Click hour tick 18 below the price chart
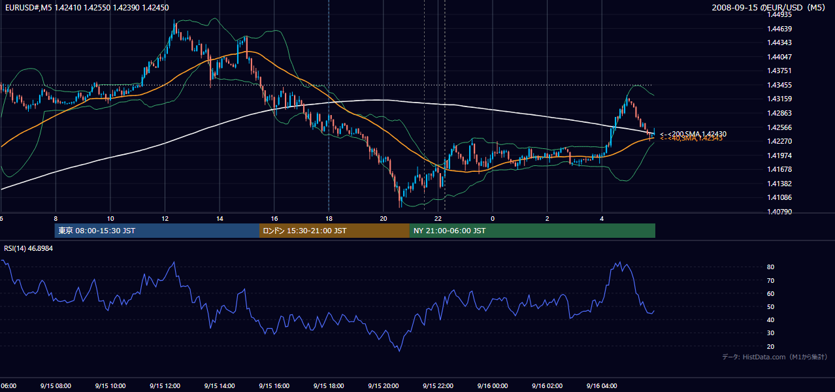 click(329, 219)
